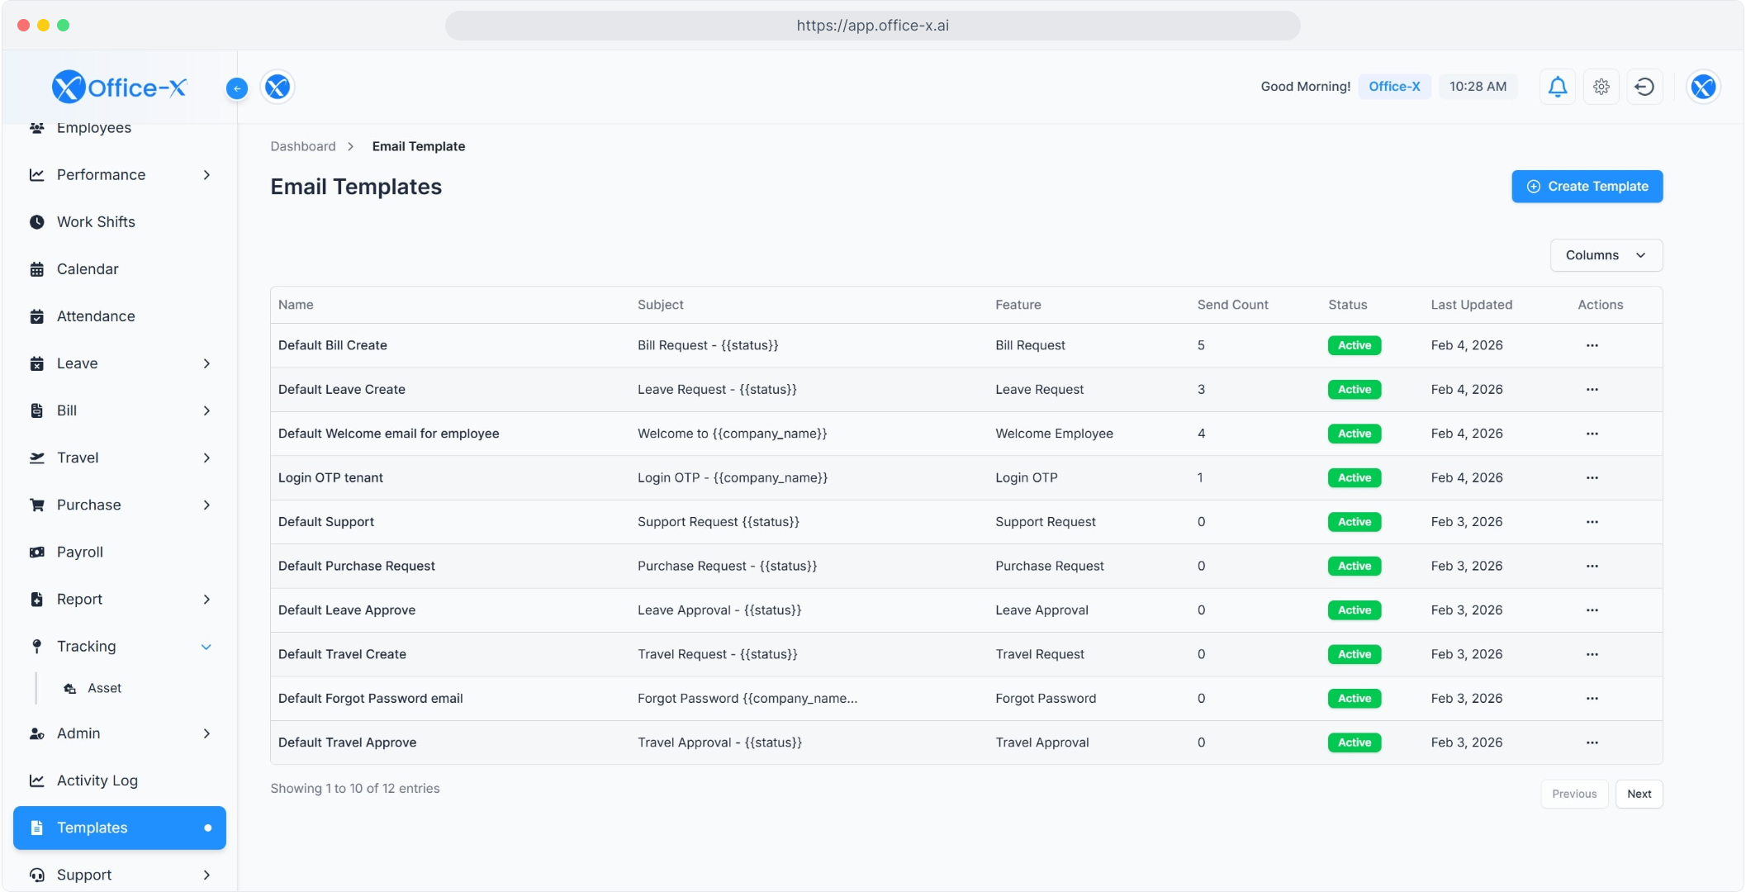The width and height of the screenshot is (1746, 892).
Task: Collapse sidebar with blue arrow button
Action: [x=236, y=88]
